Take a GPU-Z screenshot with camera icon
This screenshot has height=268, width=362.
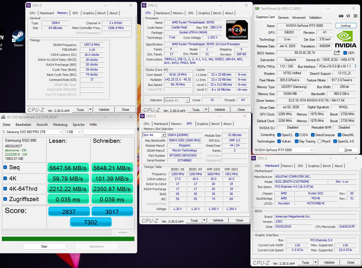point(341,16)
